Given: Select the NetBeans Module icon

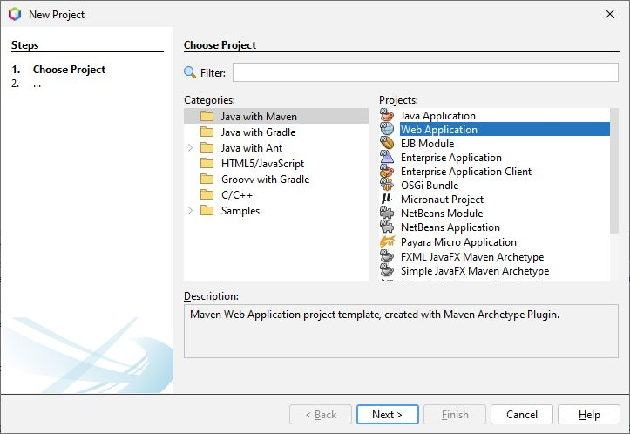Looking at the screenshot, I should coord(388,214).
